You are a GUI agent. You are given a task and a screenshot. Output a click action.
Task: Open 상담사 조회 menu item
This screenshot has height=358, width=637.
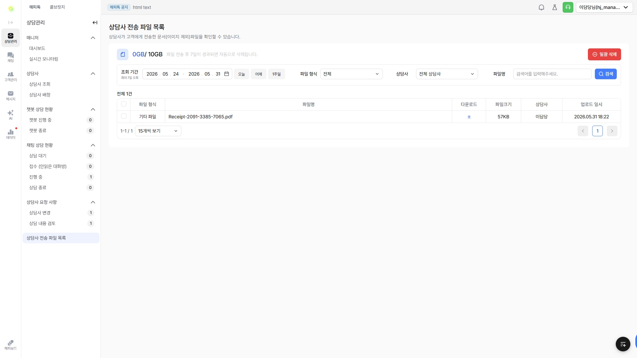(x=61, y=84)
